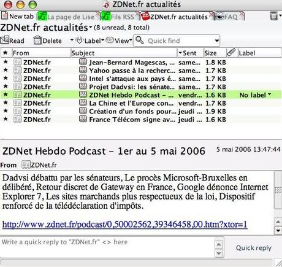
Task: Open the closed-tabs trash icon in tab bar
Action: (274, 16)
